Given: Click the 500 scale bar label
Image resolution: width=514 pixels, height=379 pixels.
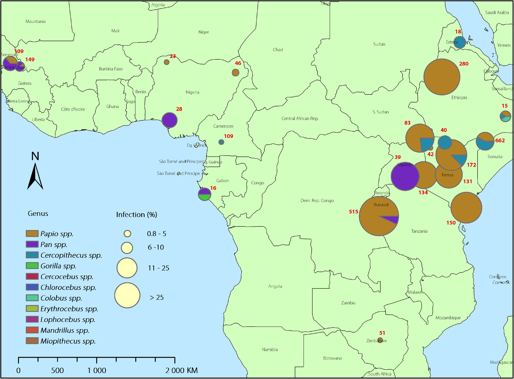Looking at the screenshot, I should click(57, 371).
